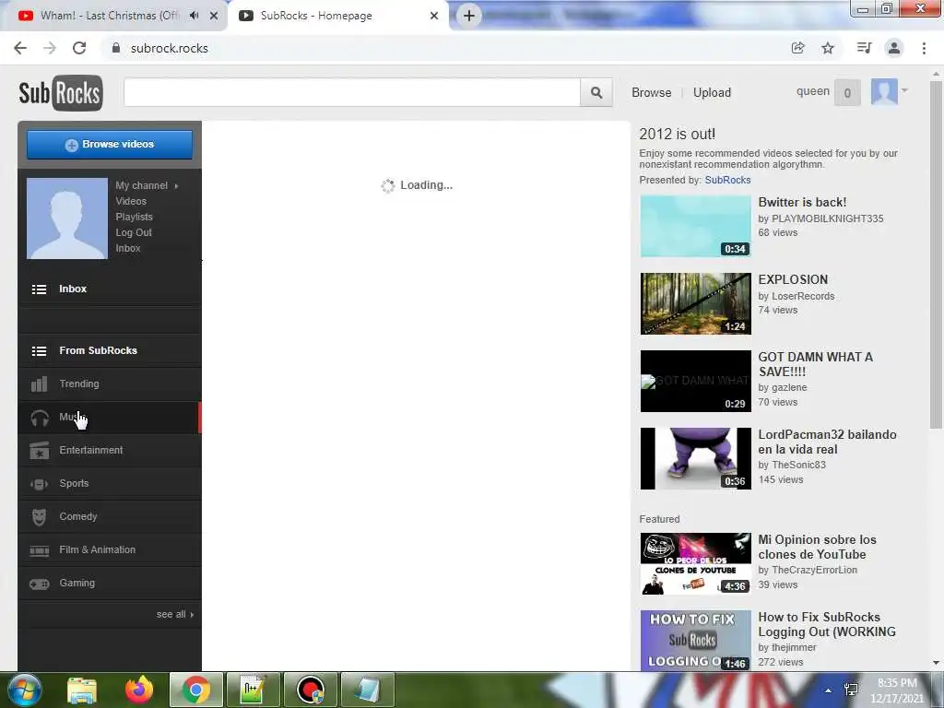Click the address bar showing subrock.rocks
This screenshot has width=944, height=708.
[x=445, y=48]
